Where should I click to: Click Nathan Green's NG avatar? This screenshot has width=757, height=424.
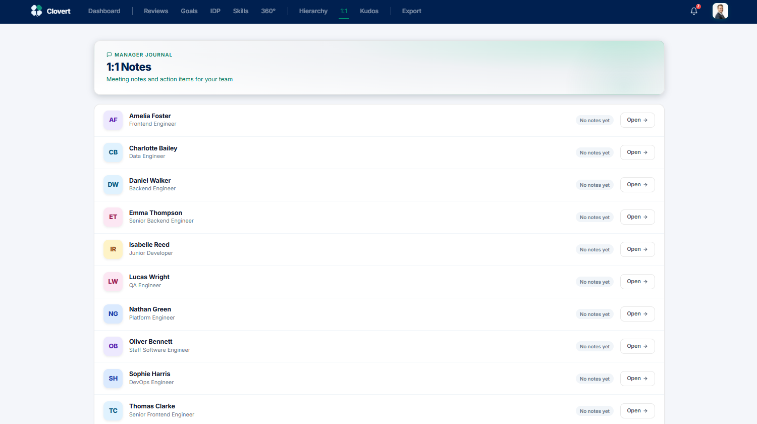tap(113, 314)
